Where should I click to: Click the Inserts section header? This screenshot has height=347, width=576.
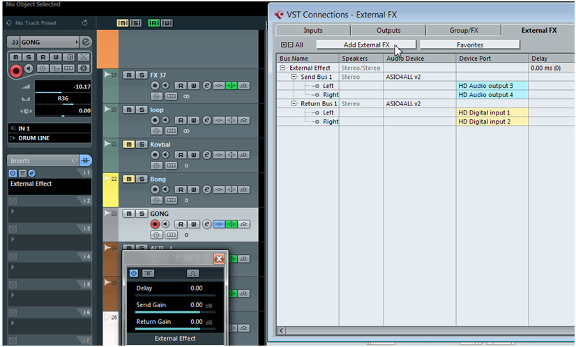(43, 161)
